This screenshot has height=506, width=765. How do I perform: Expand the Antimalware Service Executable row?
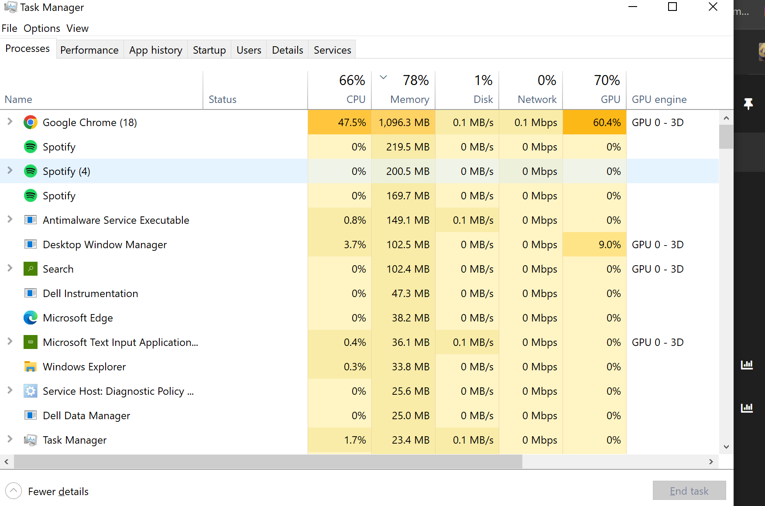(10, 219)
